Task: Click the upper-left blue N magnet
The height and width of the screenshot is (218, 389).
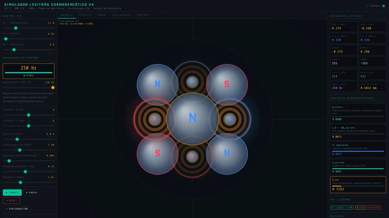Action: click(x=158, y=84)
